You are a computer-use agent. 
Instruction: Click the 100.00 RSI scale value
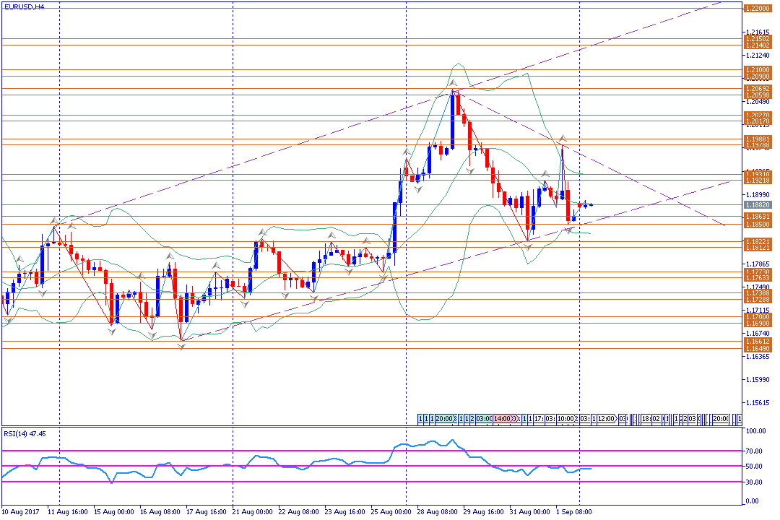(755, 431)
